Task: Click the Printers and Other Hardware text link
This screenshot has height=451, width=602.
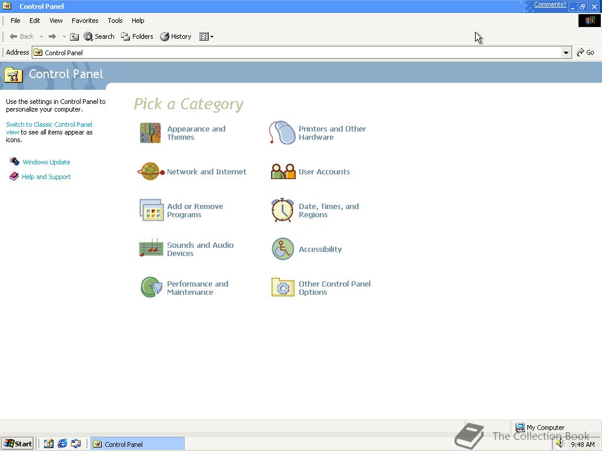Action: [332, 133]
